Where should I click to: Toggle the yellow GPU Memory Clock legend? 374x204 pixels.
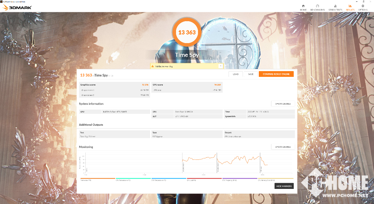click(275, 179)
